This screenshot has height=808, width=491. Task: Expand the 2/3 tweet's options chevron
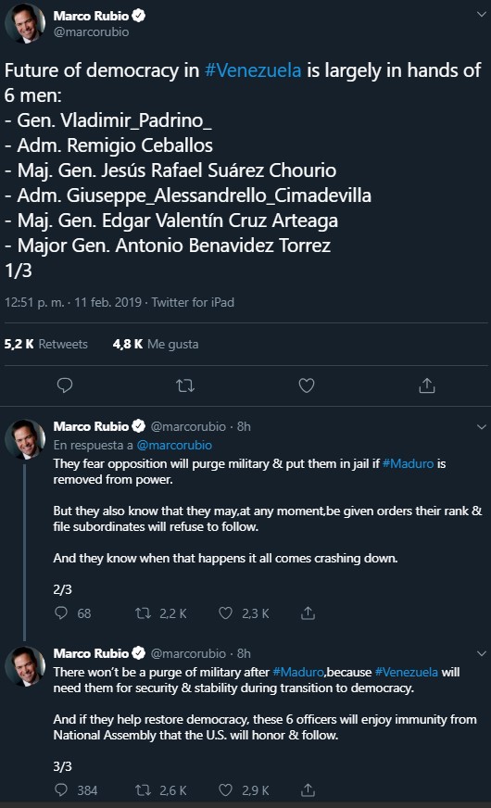tap(481, 426)
